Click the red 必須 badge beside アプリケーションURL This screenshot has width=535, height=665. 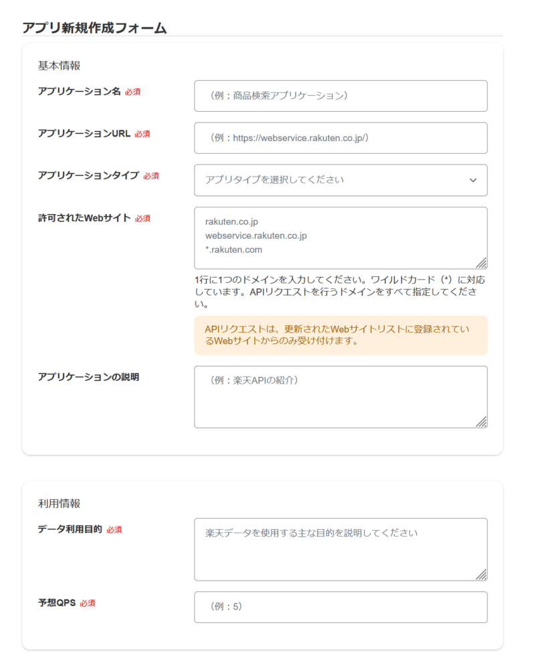point(142,134)
